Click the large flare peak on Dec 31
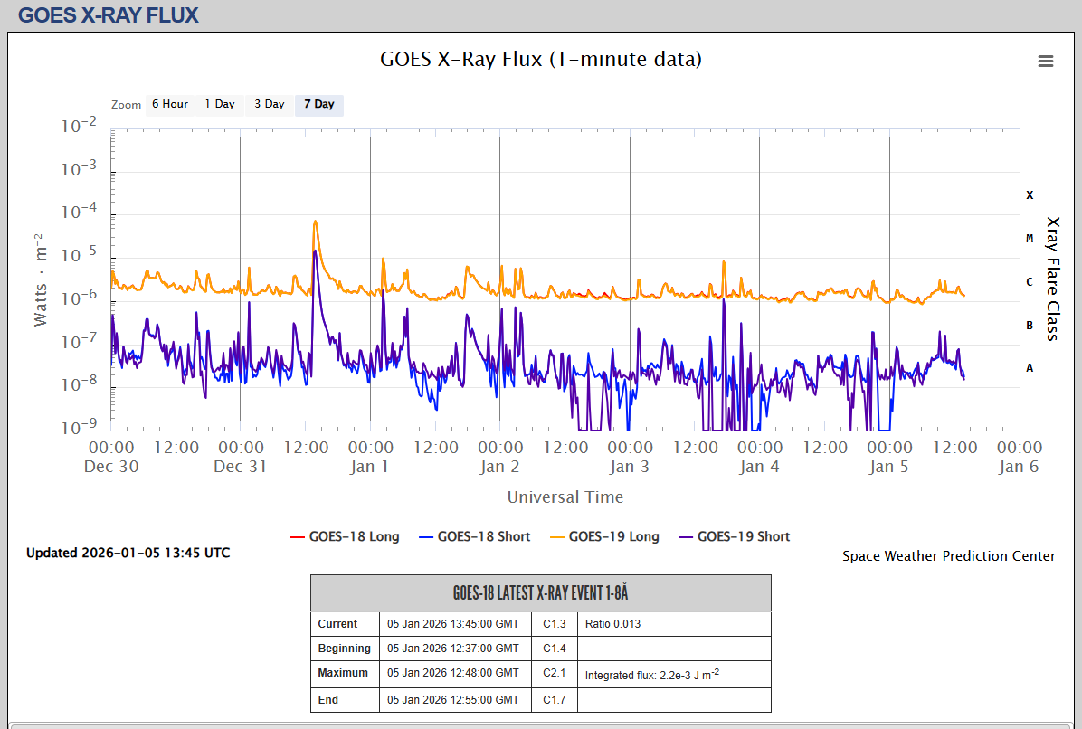 (315, 222)
